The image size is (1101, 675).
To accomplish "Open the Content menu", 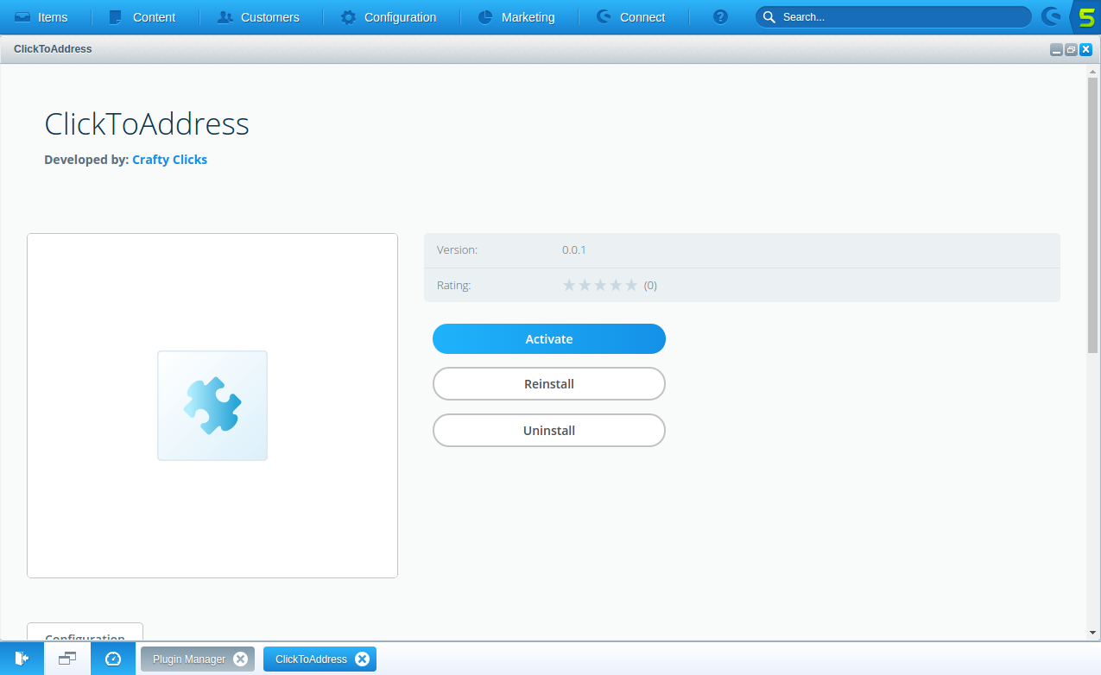I will coord(142,17).
